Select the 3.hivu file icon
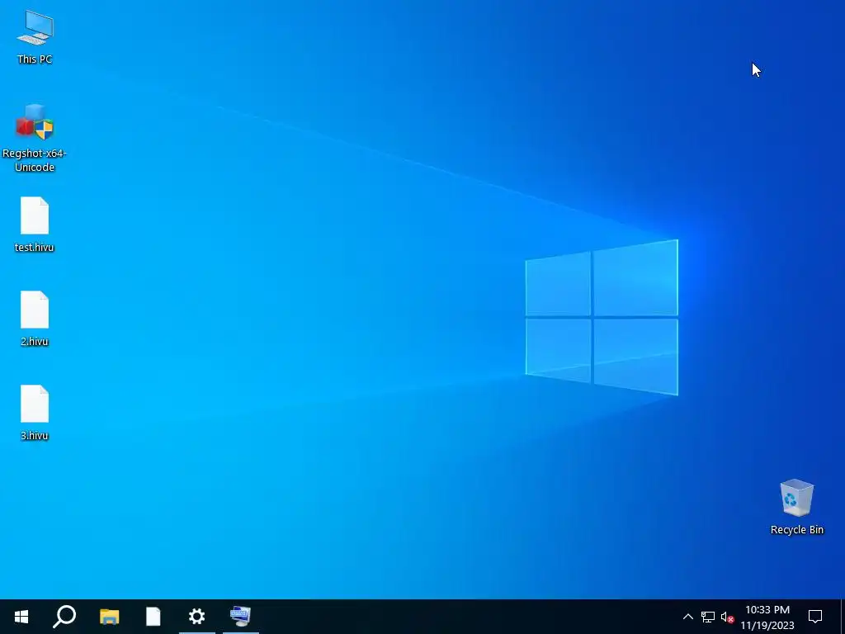The width and height of the screenshot is (845, 634). coord(35,404)
